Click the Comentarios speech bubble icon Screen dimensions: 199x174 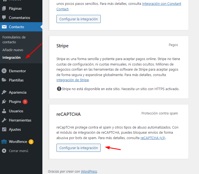pos(4,18)
